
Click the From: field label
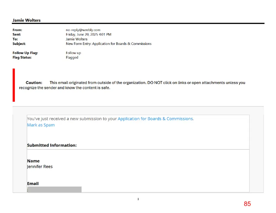17,30
